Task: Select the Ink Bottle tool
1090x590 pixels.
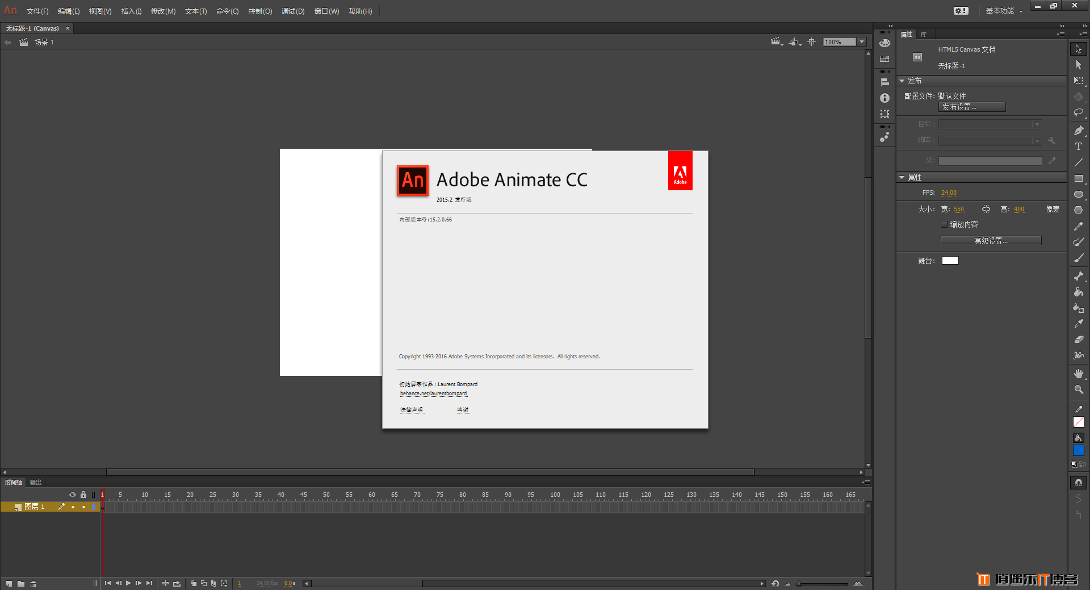Action: 1079,308
